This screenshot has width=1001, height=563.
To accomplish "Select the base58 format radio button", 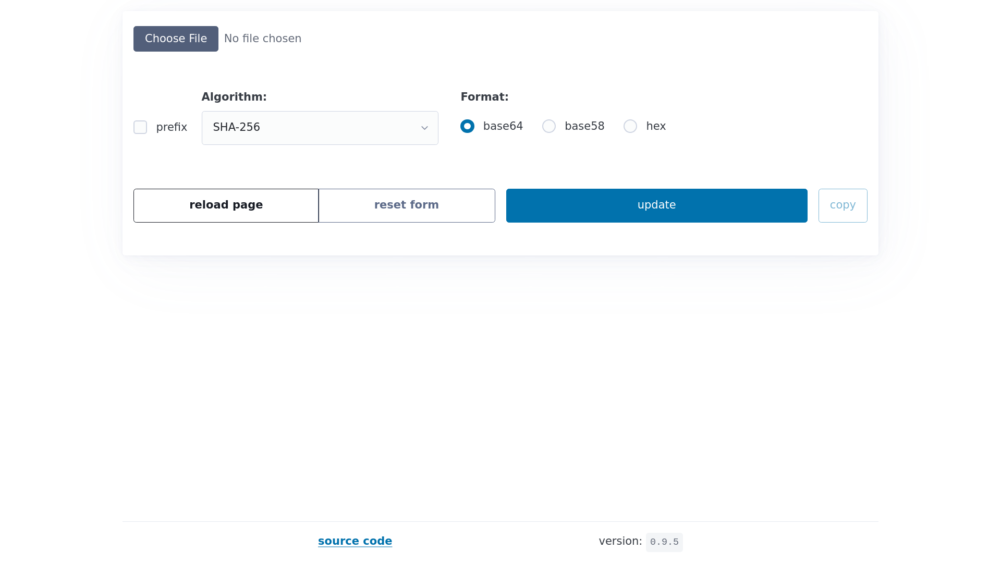I will point(549,126).
